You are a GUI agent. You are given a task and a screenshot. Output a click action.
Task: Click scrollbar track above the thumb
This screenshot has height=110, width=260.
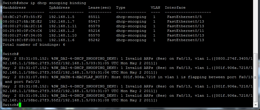(x=256, y=27)
